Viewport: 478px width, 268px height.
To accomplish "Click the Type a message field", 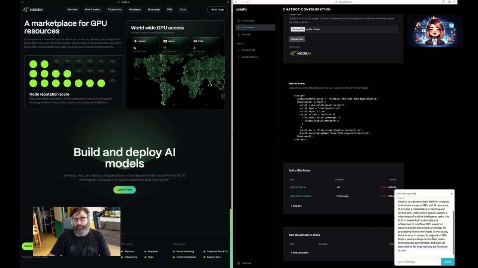I will (x=418, y=262).
